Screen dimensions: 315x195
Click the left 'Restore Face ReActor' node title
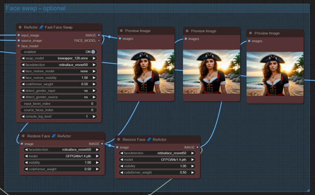[49, 136]
